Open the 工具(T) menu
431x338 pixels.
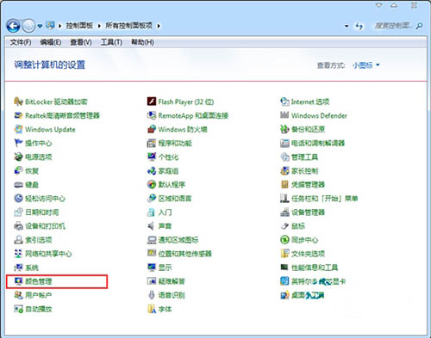click(111, 42)
